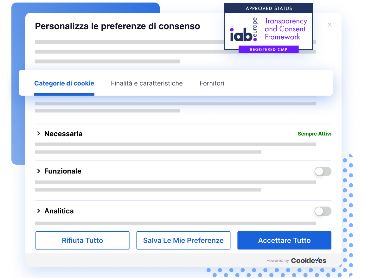This screenshot has width=365, height=278.
Task: Click the CookieYes logo
Action: [309, 260]
